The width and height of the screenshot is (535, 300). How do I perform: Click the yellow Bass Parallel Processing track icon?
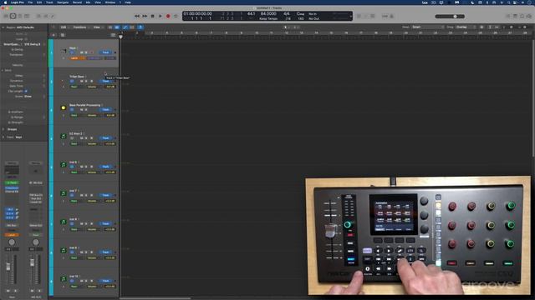64,107
